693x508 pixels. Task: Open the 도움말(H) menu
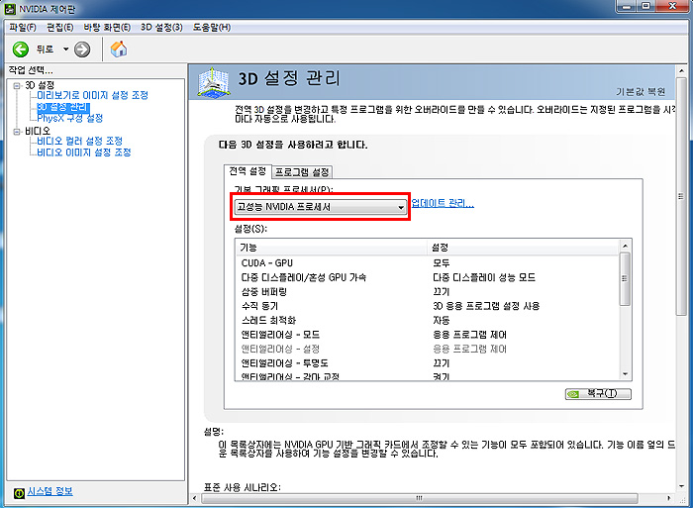[x=211, y=28]
